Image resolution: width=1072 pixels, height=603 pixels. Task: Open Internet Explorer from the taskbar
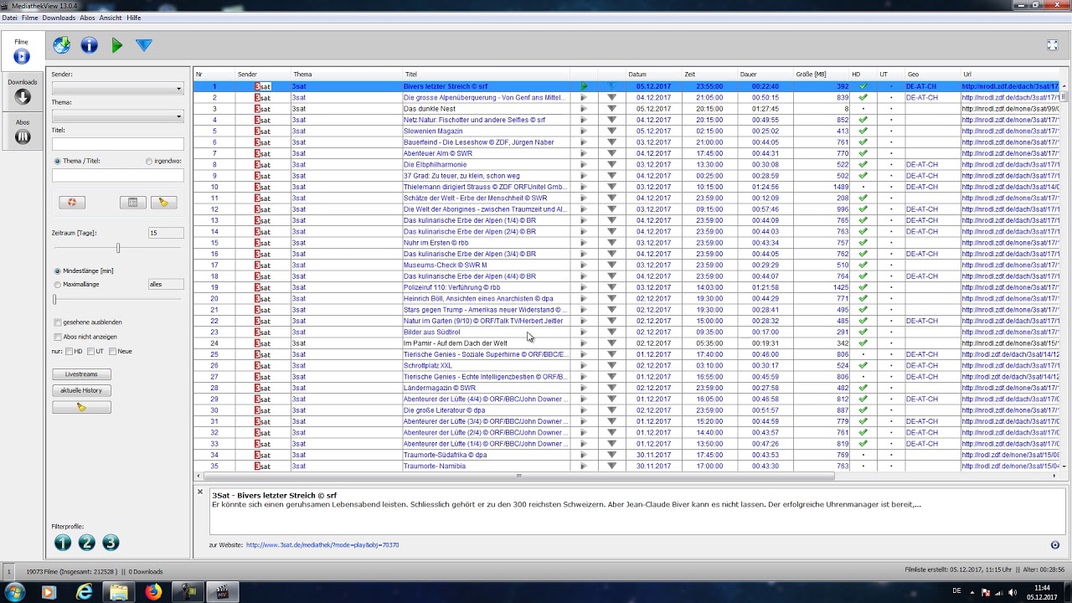pos(85,592)
